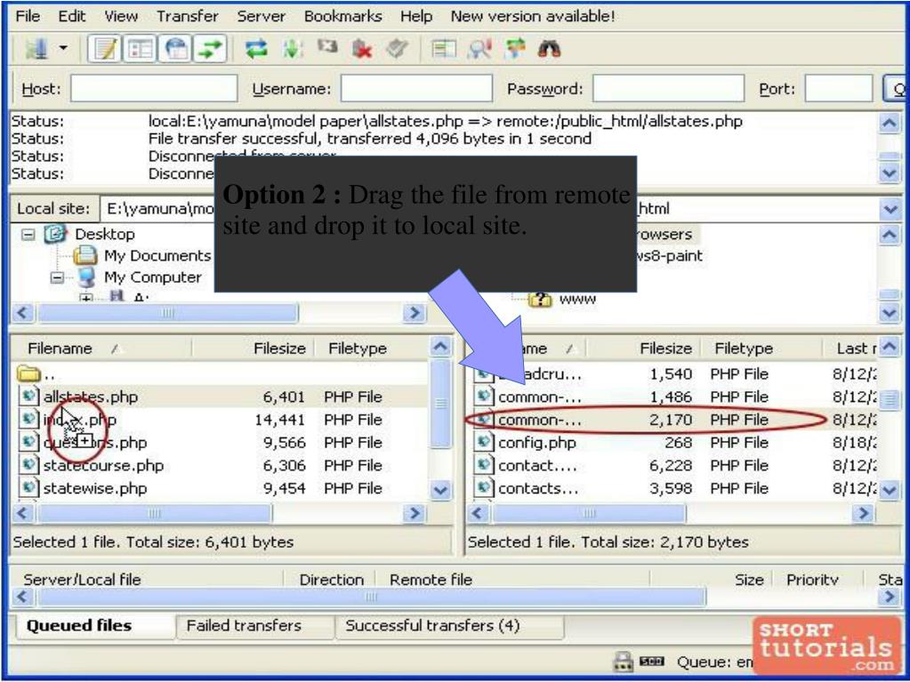This screenshot has width=910, height=682.
Task: Sort local files by Filename column
Action: pyautogui.click(x=102, y=349)
